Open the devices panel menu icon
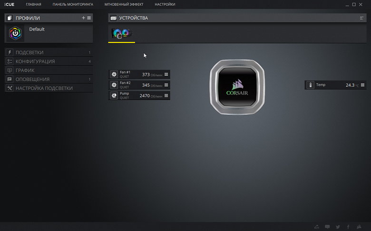Screen dimensions: 371x231 pos(361,18)
